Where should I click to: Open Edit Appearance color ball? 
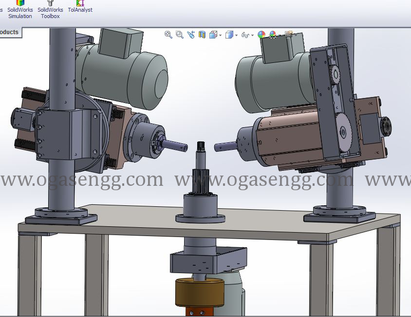click(262, 35)
